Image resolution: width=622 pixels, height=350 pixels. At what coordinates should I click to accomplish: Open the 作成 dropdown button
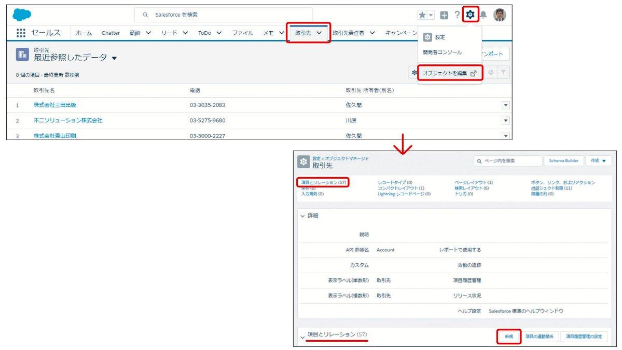point(598,161)
